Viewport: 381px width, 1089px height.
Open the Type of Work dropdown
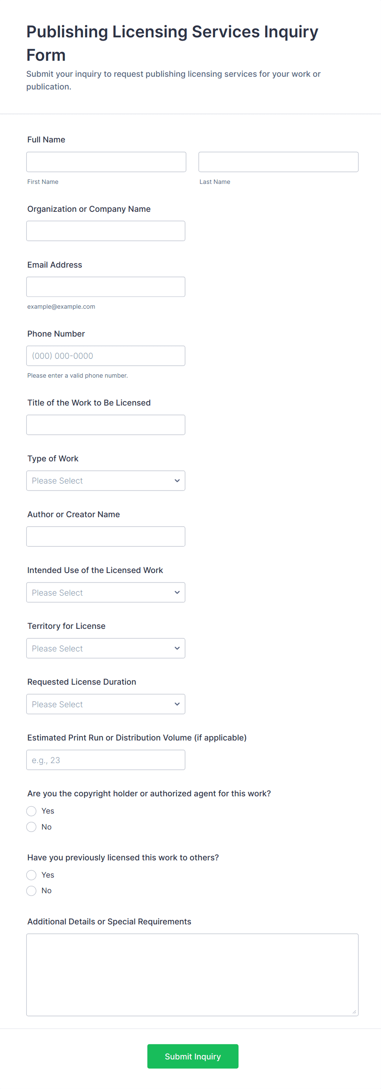105,481
